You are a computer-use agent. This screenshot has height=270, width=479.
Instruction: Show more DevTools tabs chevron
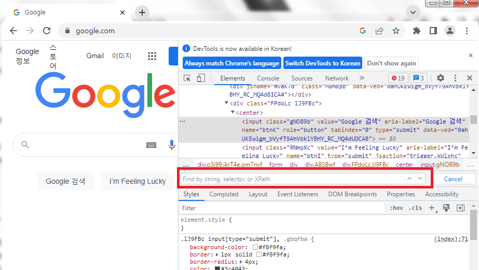click(362, 78)
